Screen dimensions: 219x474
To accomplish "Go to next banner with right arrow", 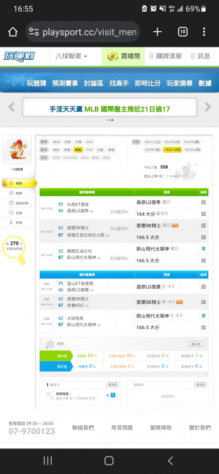I will pos(208,107).
